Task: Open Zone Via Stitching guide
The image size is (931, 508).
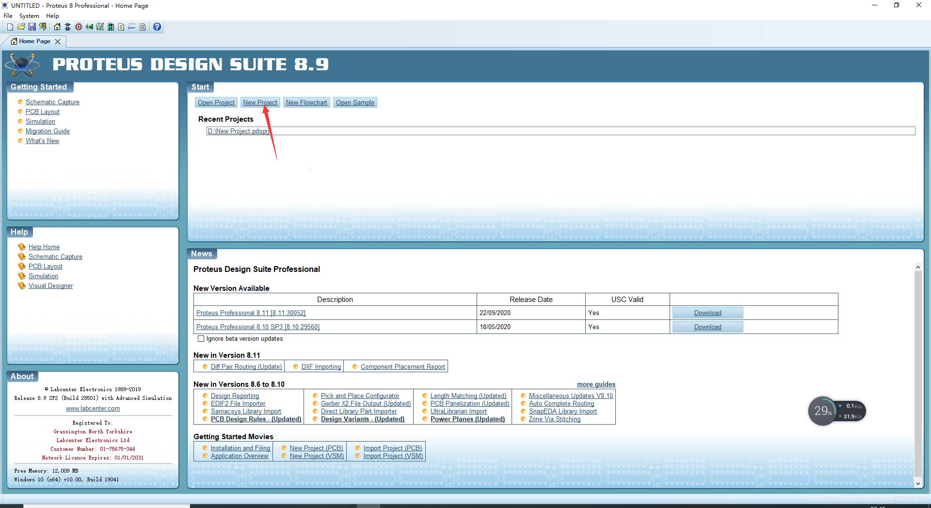Action: pos(554,419)
